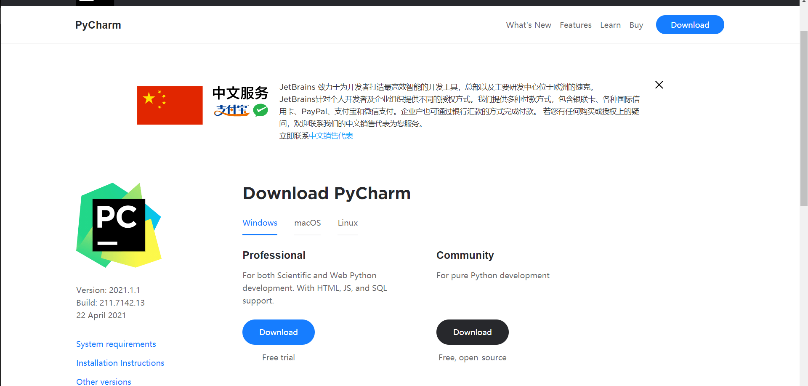The width and height of the screenshot is (808, 386).
Task: Click the Build: 211.7142.13 text
Action: click(x=110, y=303)
